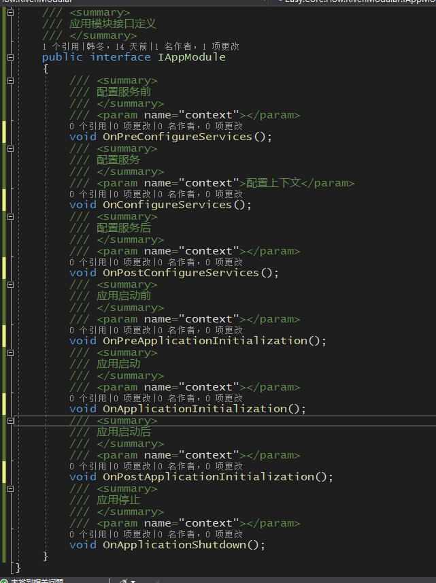
Task: Collapse comment block above OnPreConfigureServices
Action: [x=10, y=81]
